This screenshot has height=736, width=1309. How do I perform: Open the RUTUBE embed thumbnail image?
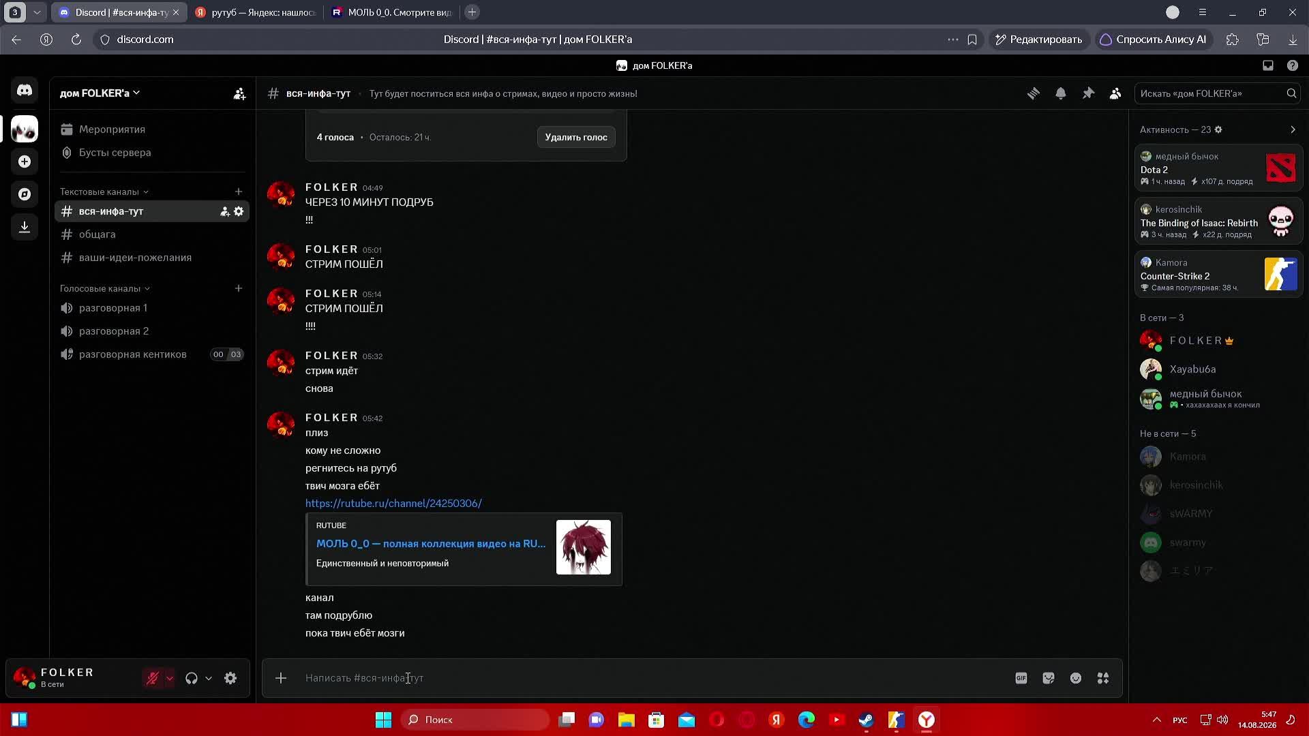pos(584,547)
